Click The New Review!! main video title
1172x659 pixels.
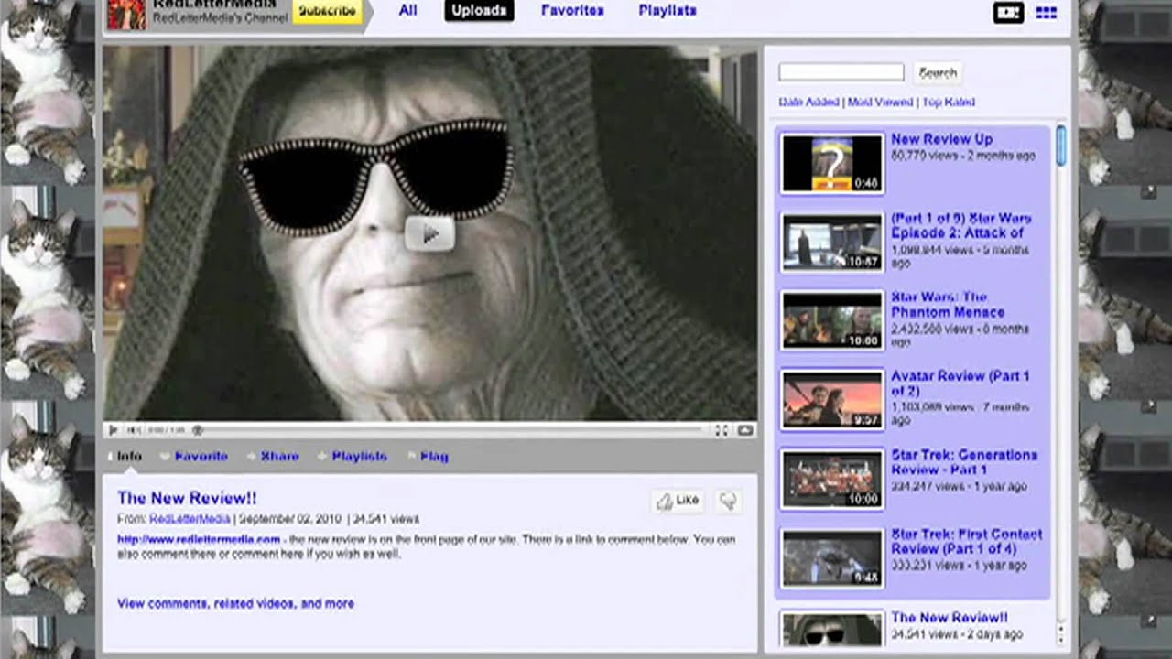[x=187, y=498]
